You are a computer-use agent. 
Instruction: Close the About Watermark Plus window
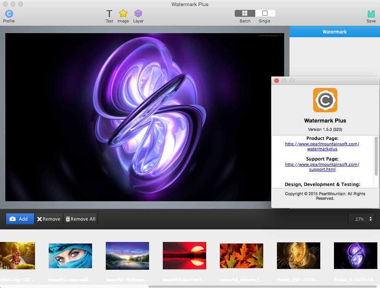(x=277, y=81)
